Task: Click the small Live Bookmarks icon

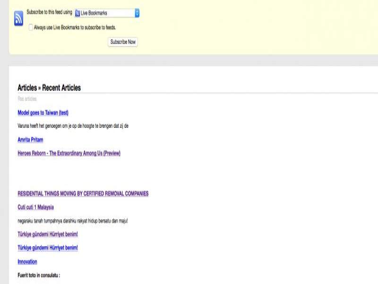Action: point(78,13)
